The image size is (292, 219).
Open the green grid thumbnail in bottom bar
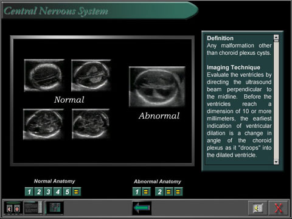click(x=54, y=208)
